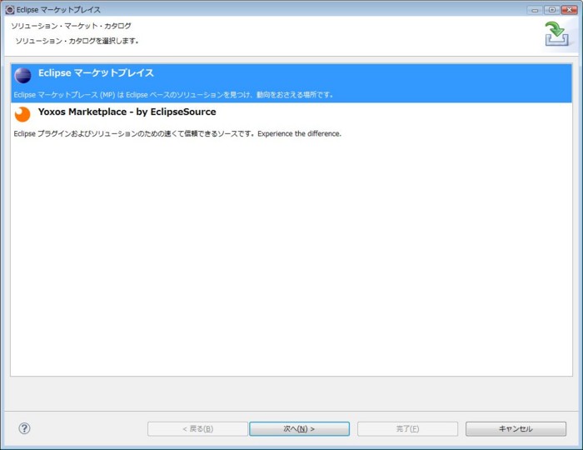Minimize the Eclipse マーケットプレイス dialog
Screen dimensions: 583x450
tap(535, 10)
